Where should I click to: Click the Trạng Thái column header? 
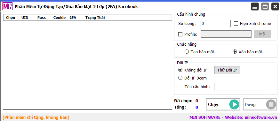(127, 18)
